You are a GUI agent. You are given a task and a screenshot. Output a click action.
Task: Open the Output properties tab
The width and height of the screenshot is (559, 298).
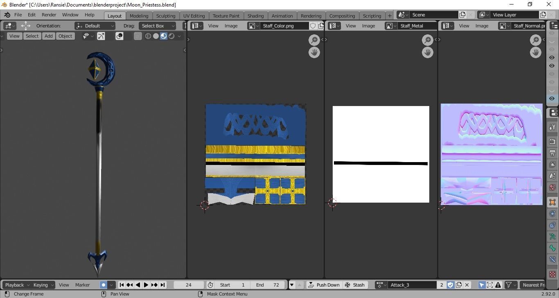(552, 153)
